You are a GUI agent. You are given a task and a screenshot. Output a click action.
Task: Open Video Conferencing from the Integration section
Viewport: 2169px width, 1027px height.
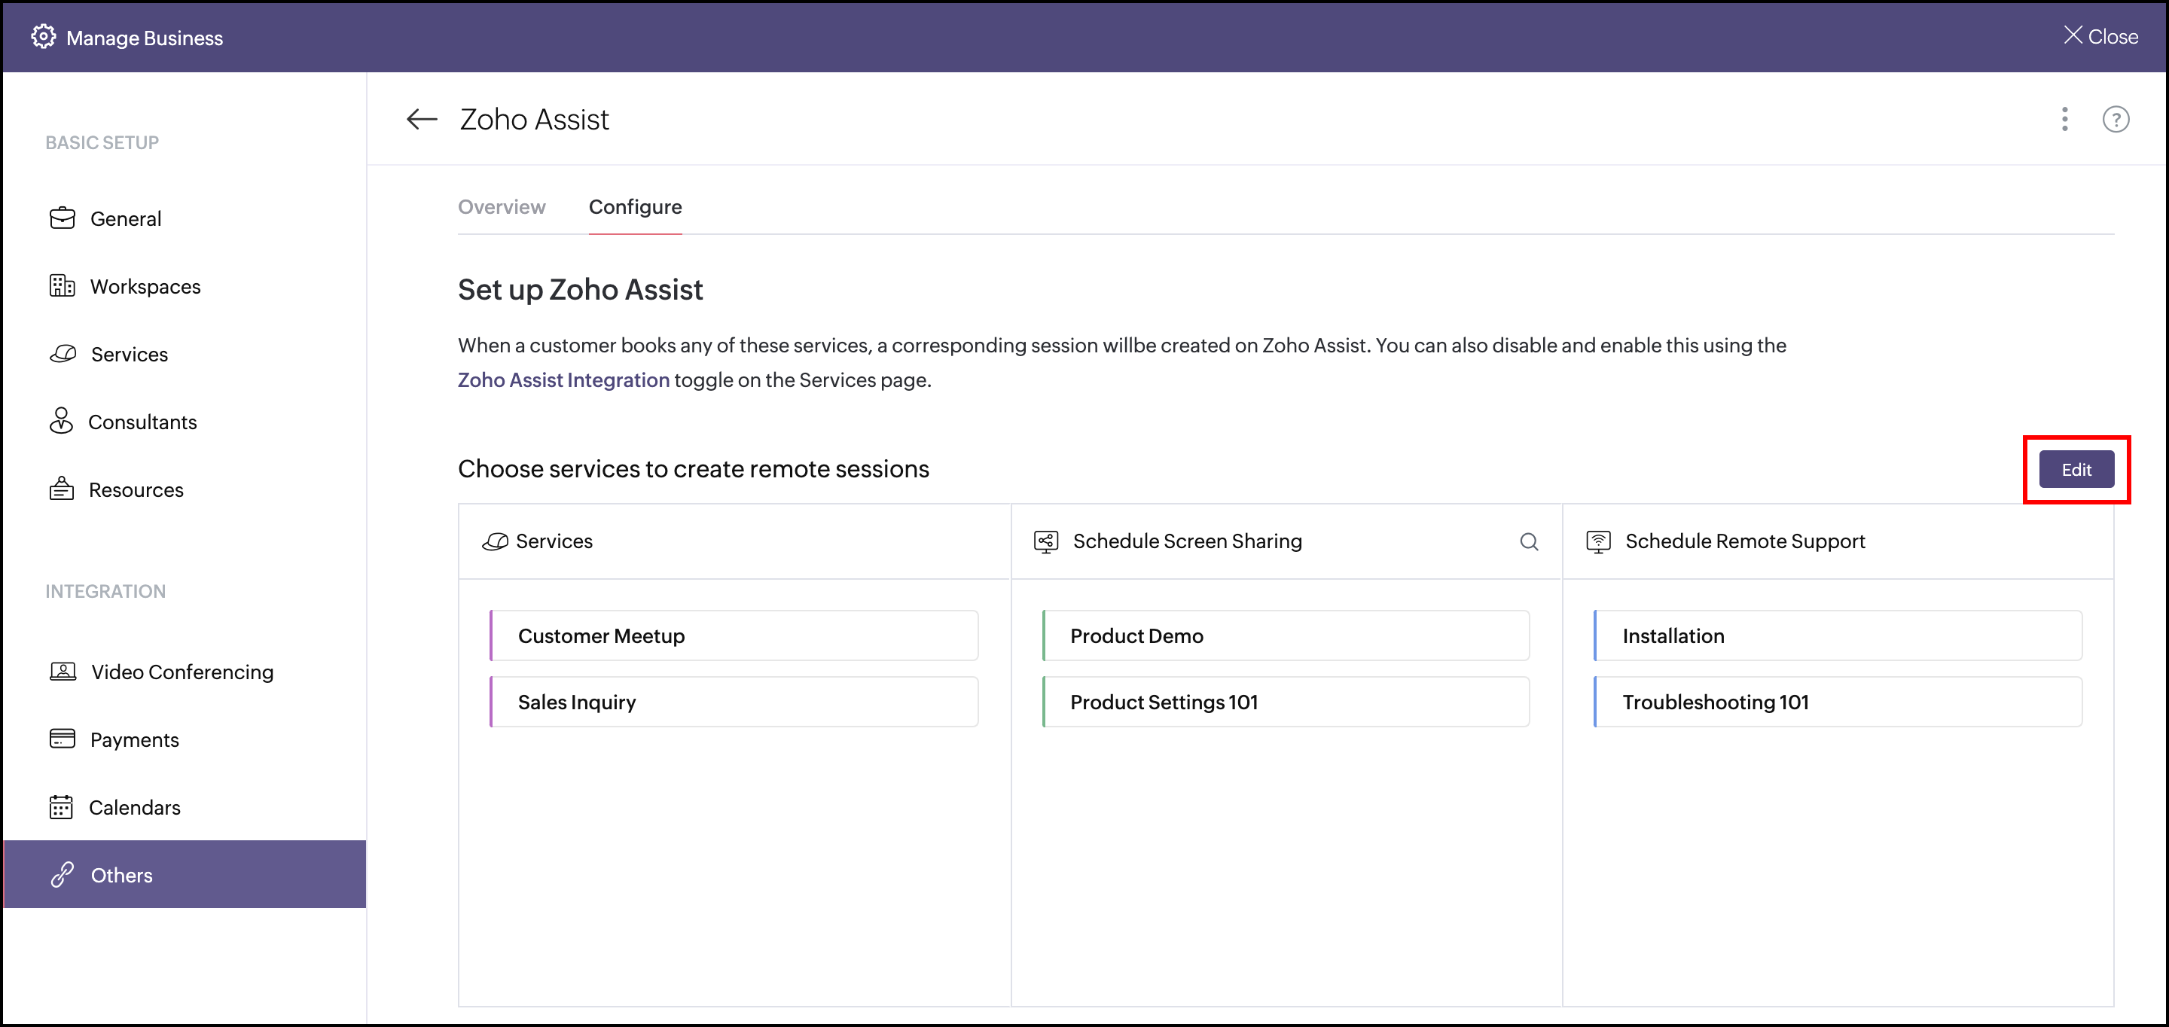[63, 671]
